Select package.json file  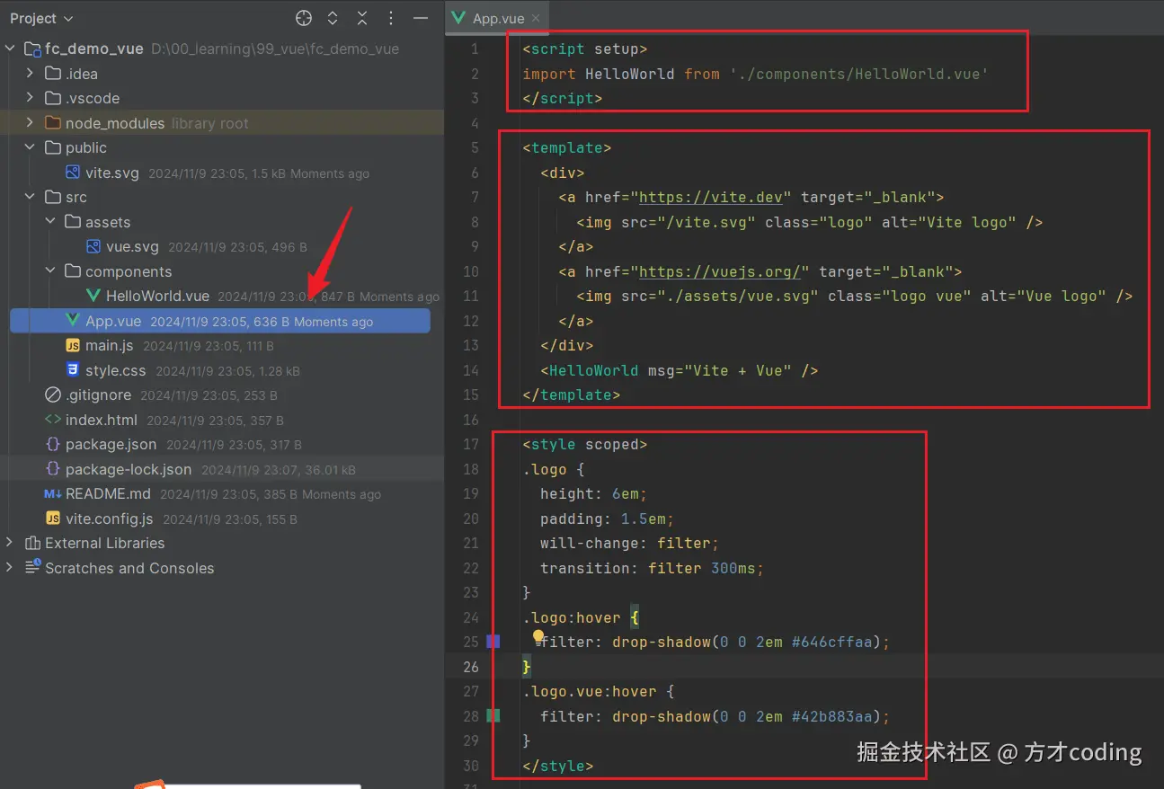coord(111,444)
